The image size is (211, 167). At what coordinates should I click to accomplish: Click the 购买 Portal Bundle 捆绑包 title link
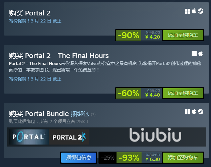[49, 114]
